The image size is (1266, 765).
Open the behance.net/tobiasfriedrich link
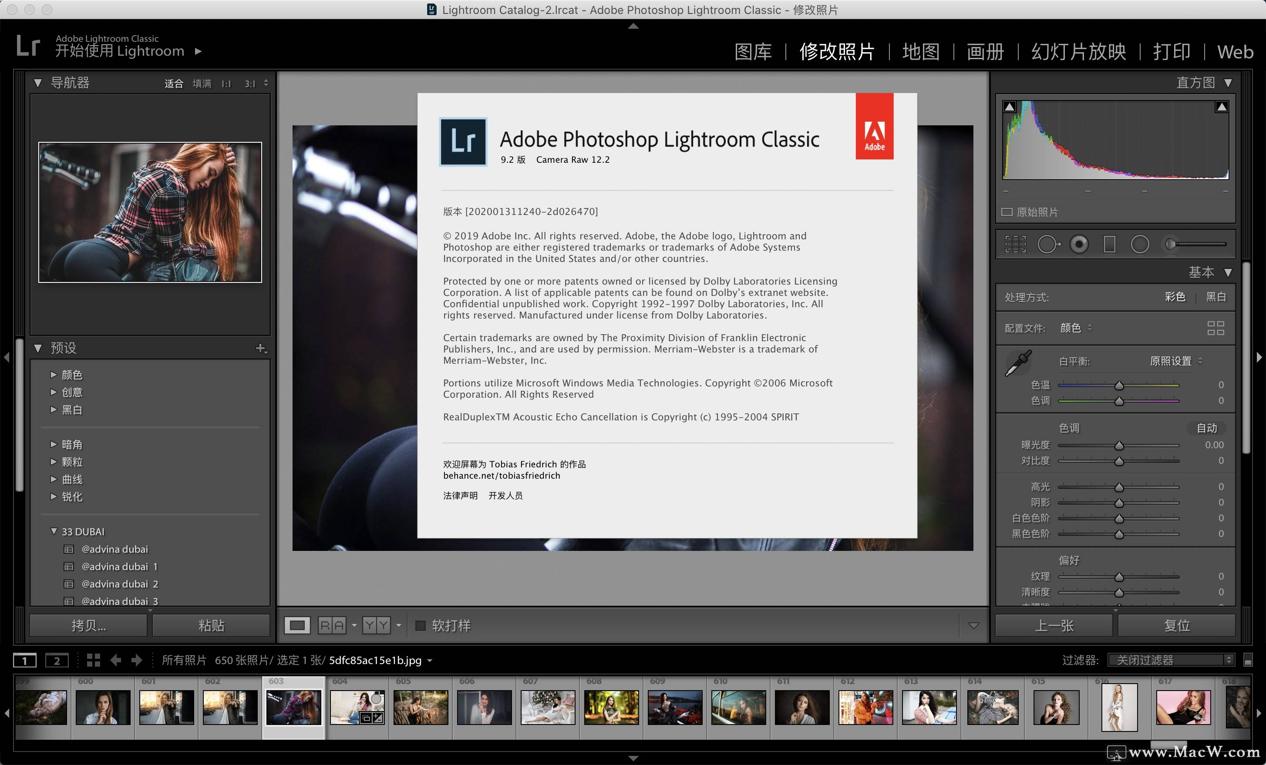point(501,476)
